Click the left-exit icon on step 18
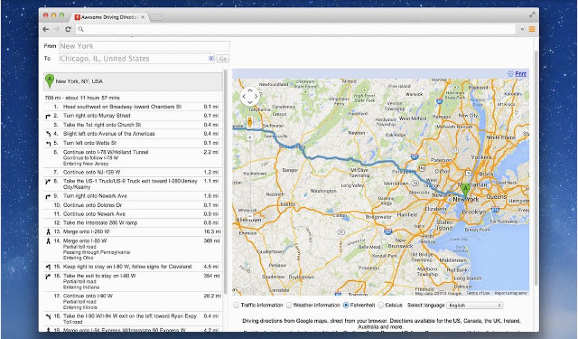 [x=48, y=316]
